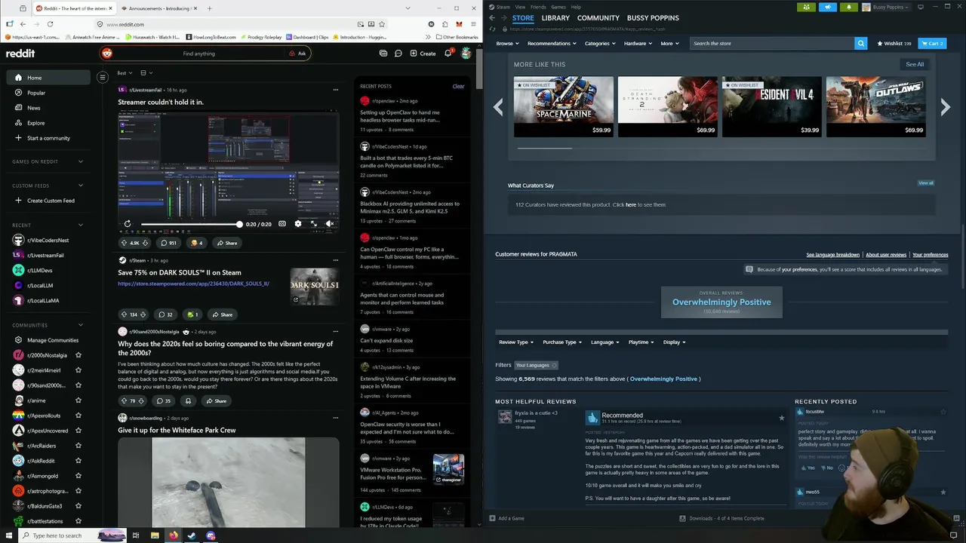Open Reddit chat icon in header
This screenshot has height=543, width=966.
[398, 54]
